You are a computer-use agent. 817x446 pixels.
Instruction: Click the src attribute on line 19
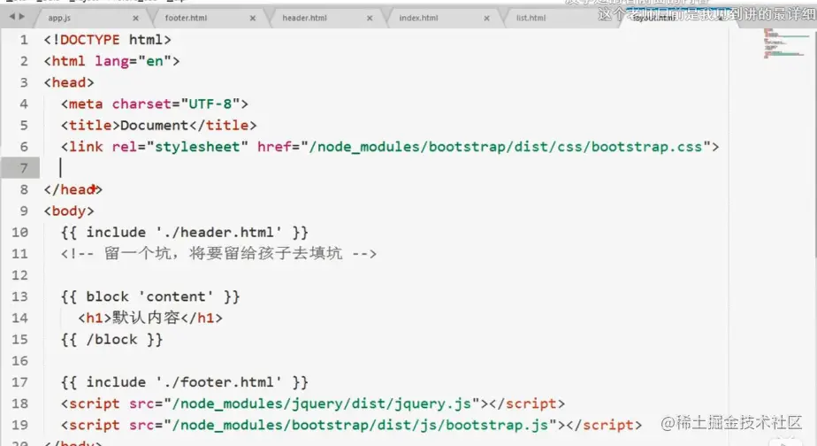point(141,425)
